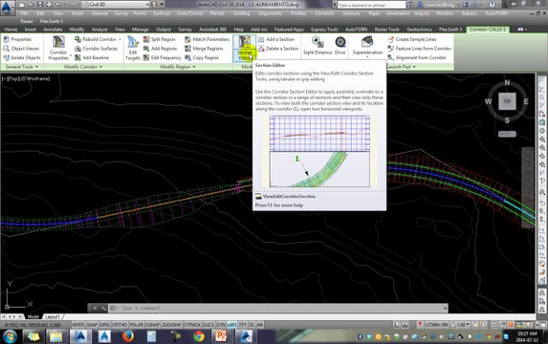Toggle ORTHO mode in status bar

click(x=120, y=325)
